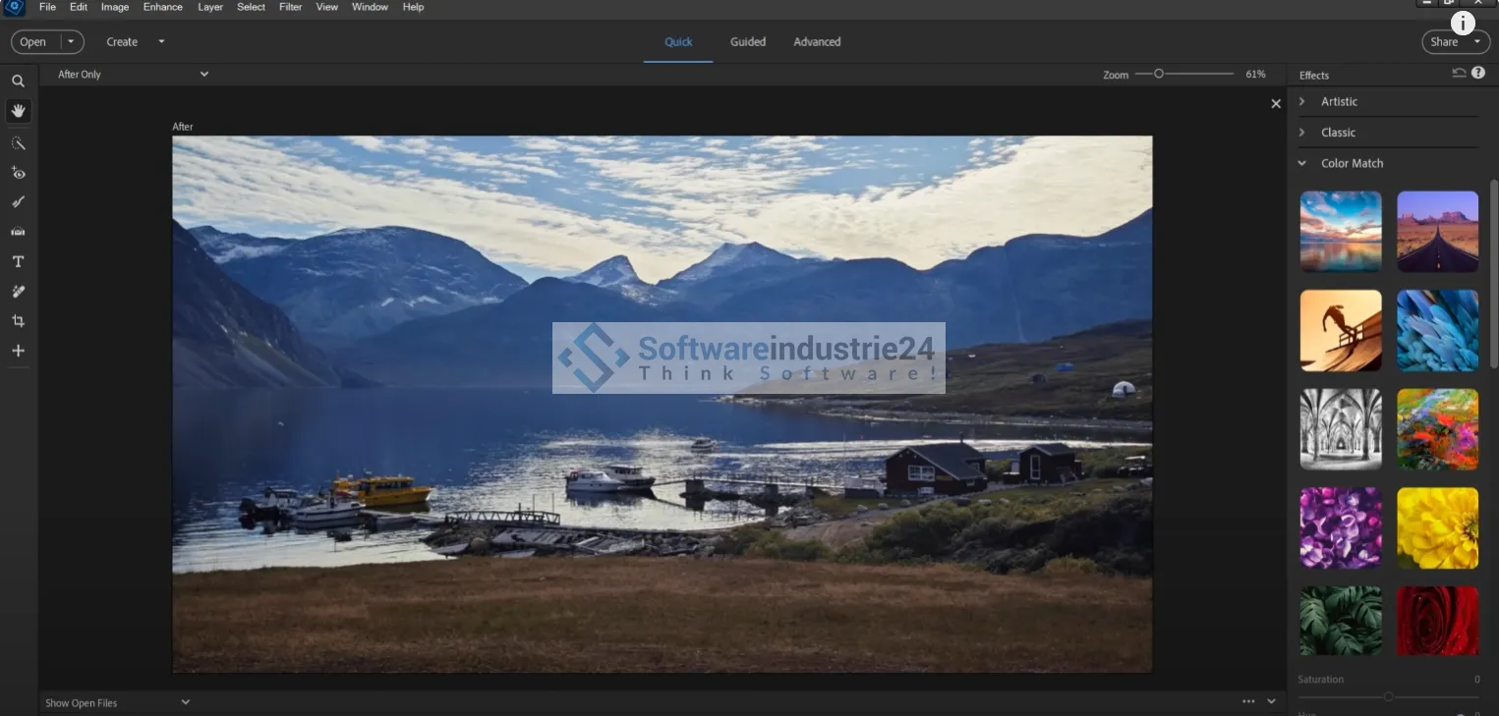
Task: Click the Share button
Action: 1444,42
